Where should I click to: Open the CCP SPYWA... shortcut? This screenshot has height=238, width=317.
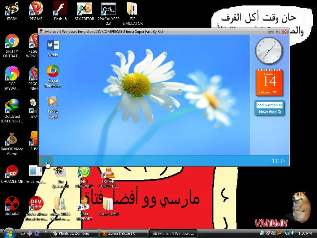pos(12,78)
